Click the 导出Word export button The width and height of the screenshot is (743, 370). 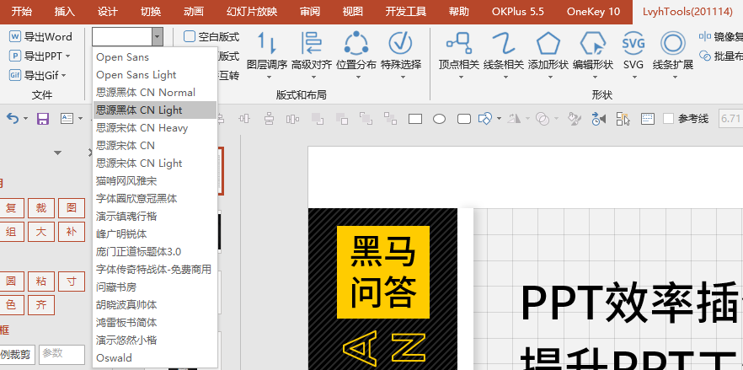click(x=40, y=36)
